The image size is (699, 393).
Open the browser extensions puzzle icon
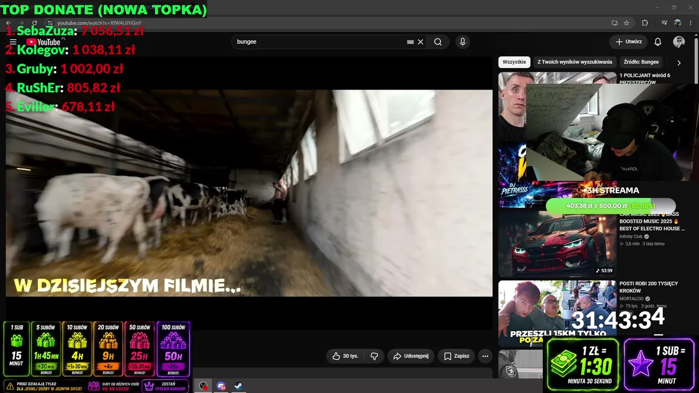[645, 23]
